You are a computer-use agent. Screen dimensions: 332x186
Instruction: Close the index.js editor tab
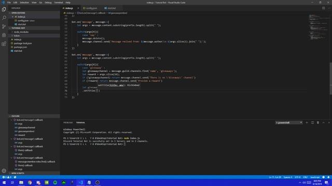click(78, 8)
